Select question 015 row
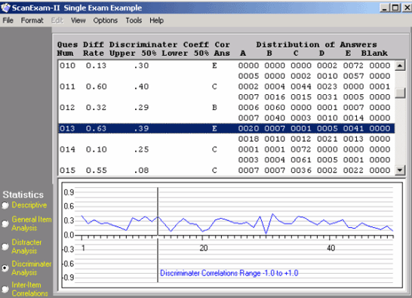The width and height of the screenshot is (412, 298). (226, 171)
